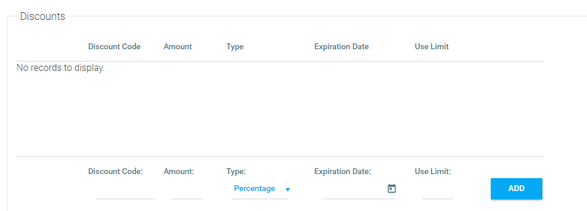Select the Percentage value in Type combo box
The image size is (587, 211).
[255, 189]
